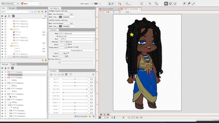219x123 pixels.
Task: Create new folder in Part panel footer
Action: (42, 60)
